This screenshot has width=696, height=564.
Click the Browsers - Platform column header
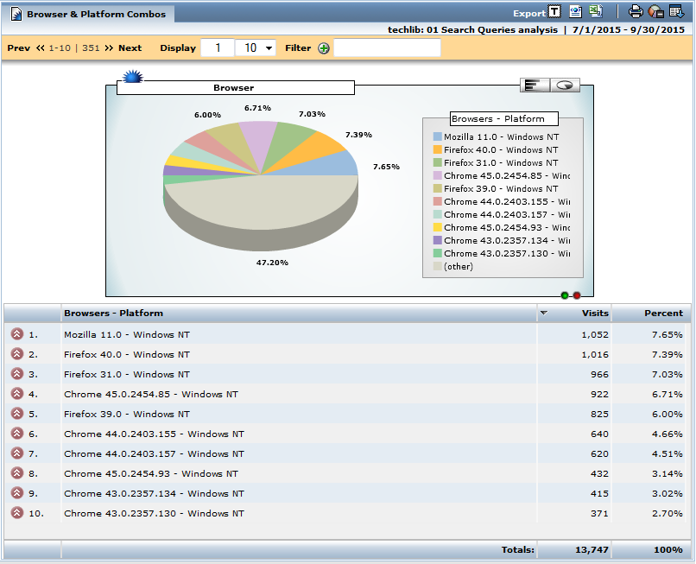[x=113, y=313]
